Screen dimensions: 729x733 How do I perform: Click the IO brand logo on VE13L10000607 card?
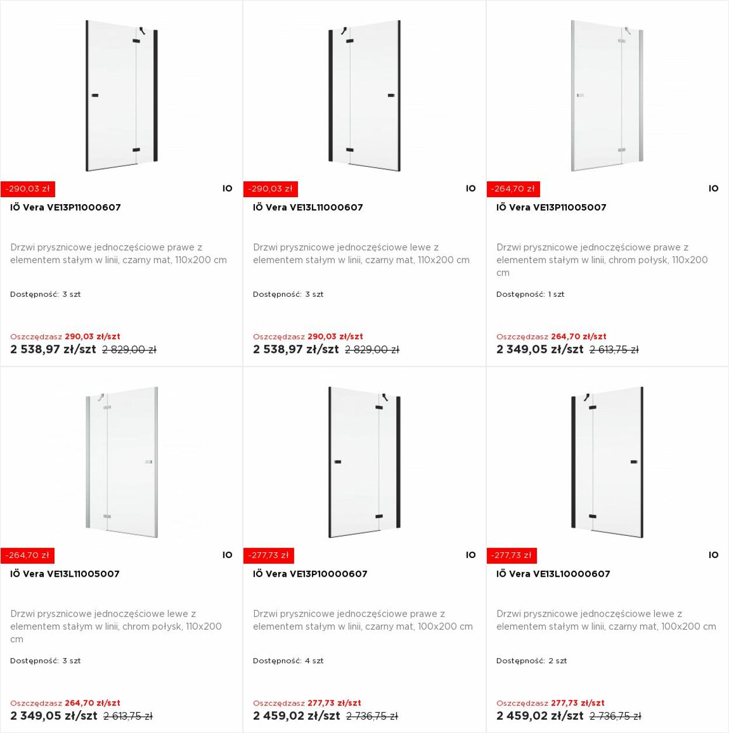click(x=713, y=555)
